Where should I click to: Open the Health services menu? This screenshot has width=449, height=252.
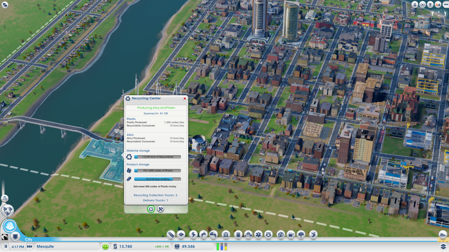tap(258, 234)
